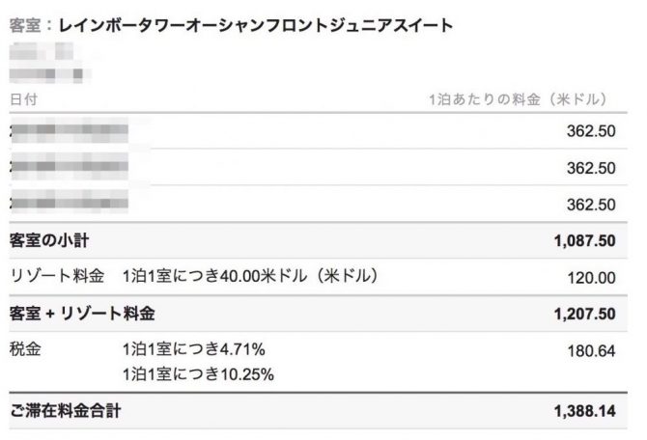Click the 客室 + リゾート料金 label
This screenshot has height=440, width=647.
tap(82, 314)
